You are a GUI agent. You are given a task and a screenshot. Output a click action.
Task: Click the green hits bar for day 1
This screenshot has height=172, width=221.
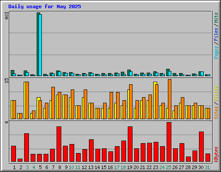point(12,73)
